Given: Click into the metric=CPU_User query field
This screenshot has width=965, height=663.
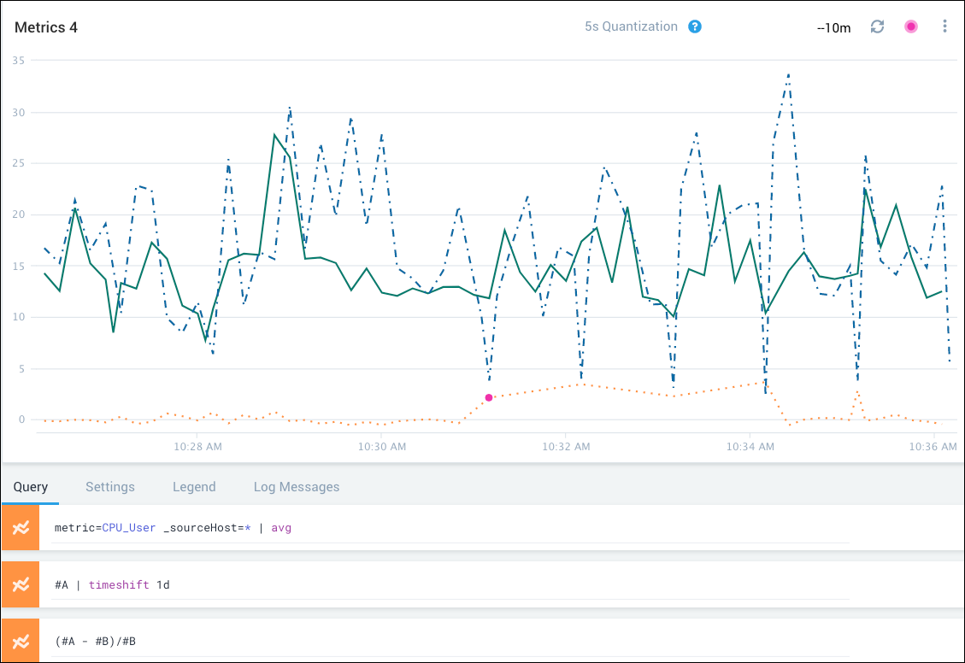Looking at the screenshot, I should [444, 528].
